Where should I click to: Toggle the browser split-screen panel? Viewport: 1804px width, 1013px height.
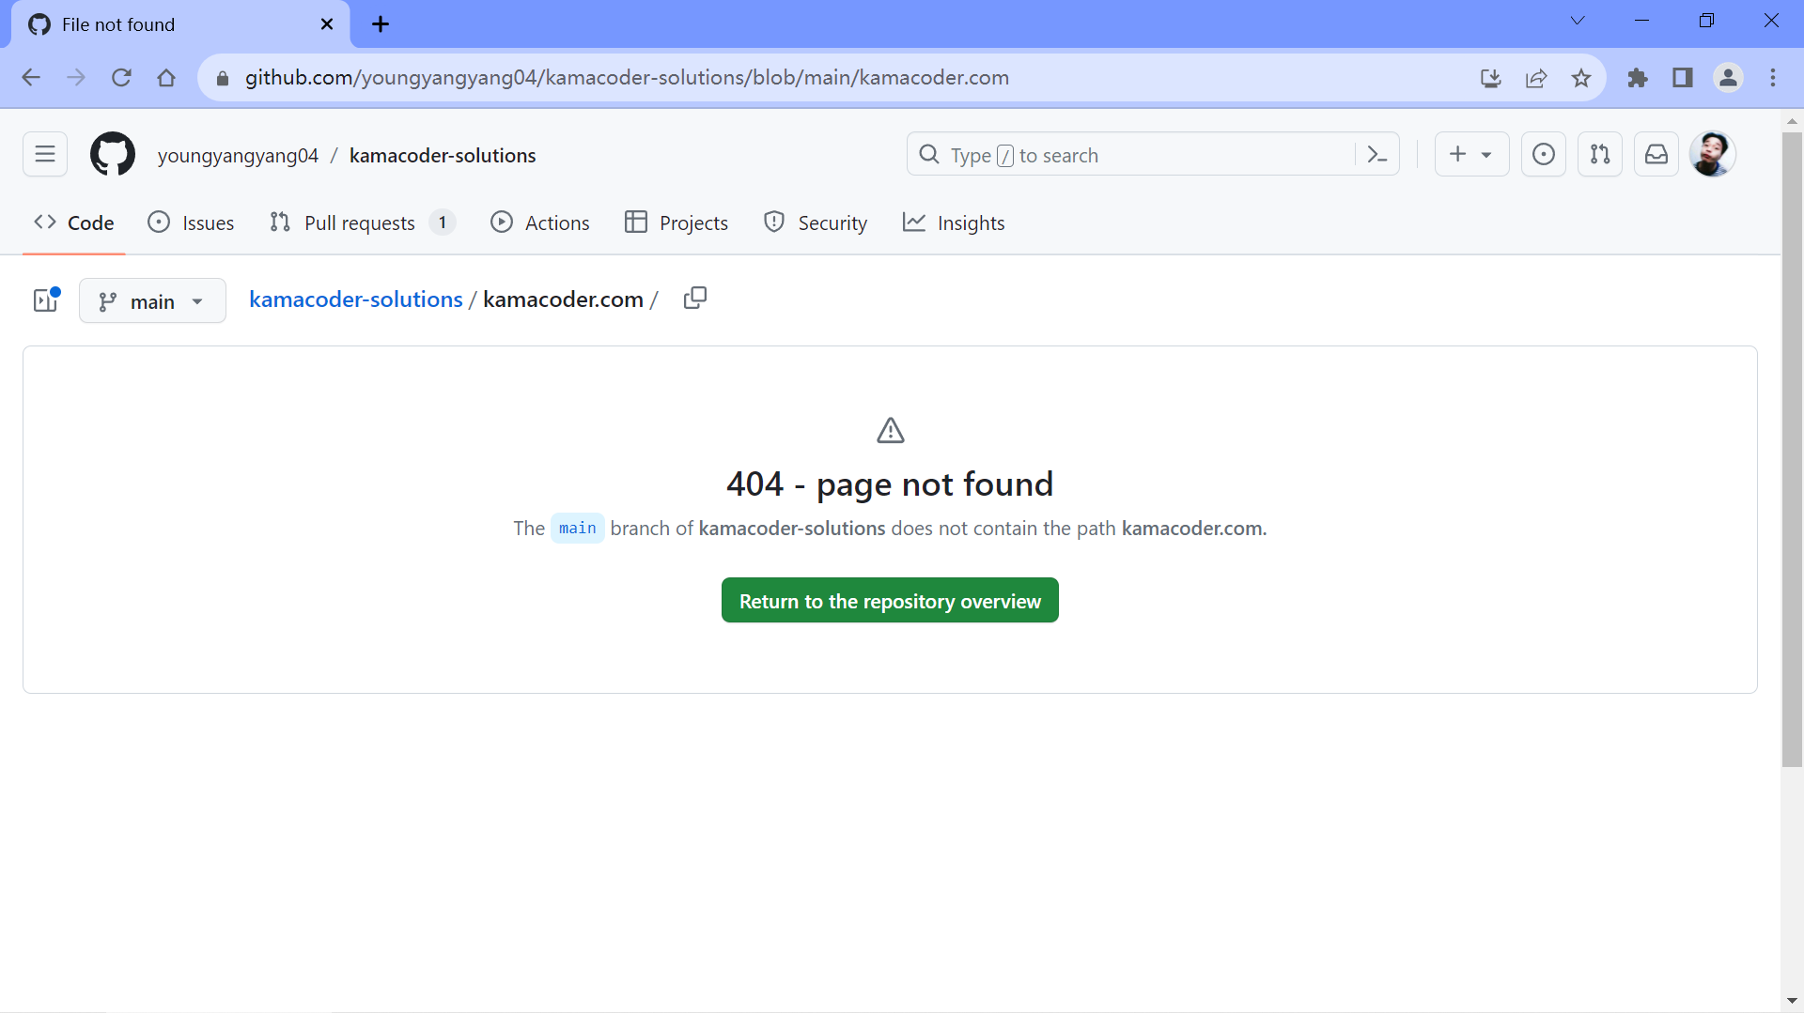coord(1683,78)
